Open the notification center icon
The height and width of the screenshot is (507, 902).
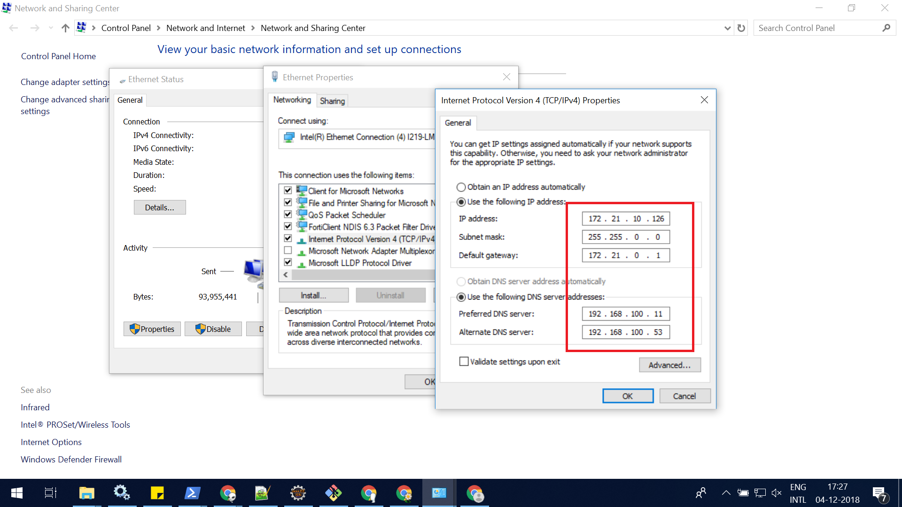[879, 493]
